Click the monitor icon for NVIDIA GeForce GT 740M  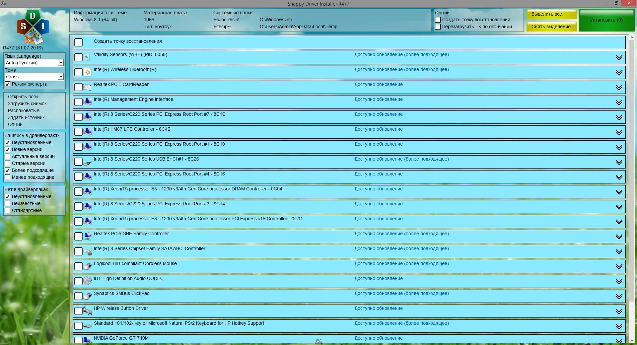87,340
